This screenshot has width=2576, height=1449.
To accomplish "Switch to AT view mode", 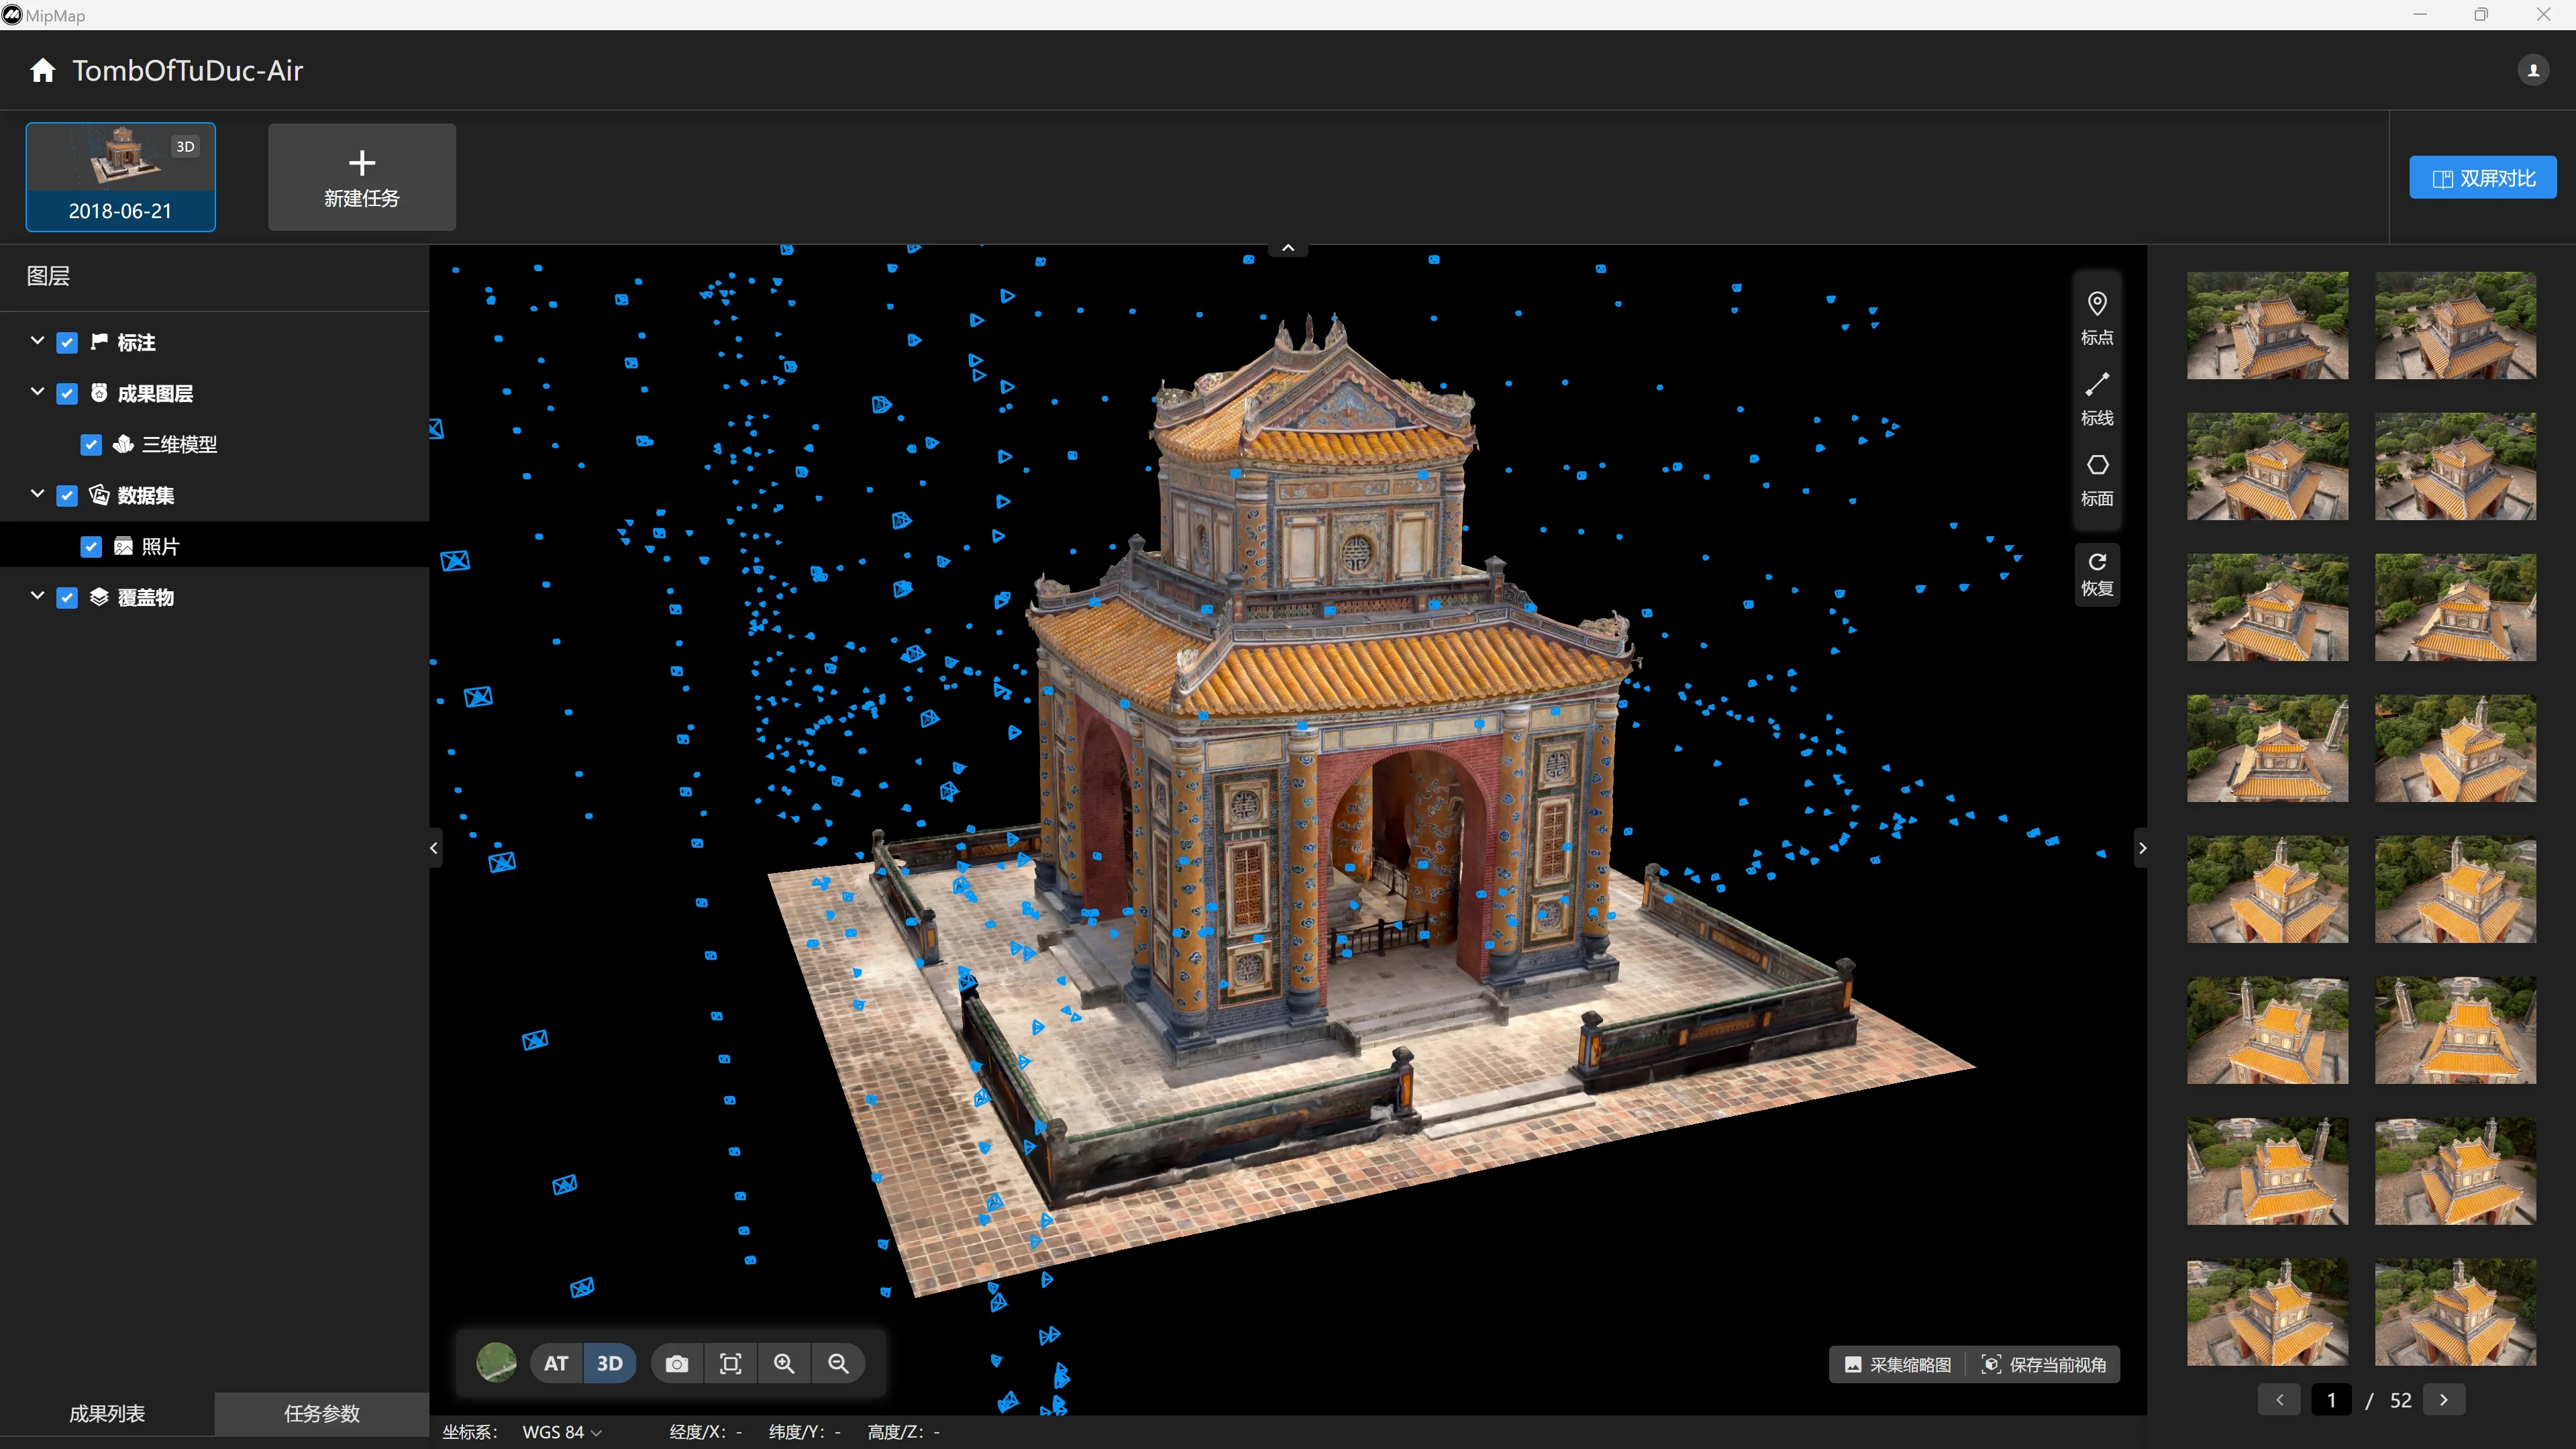I will [556, 1362].
